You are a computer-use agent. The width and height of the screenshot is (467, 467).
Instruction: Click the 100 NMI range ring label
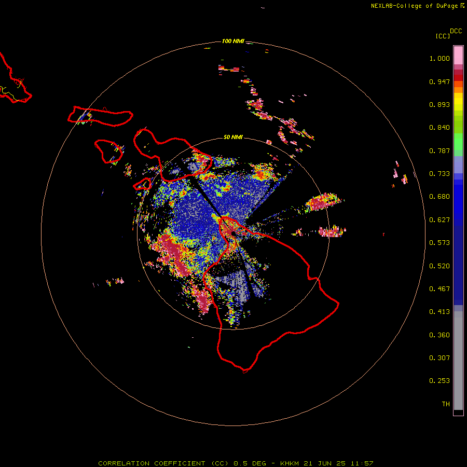click(233, 41)
